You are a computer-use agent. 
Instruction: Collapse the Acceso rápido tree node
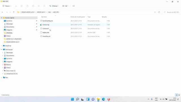coord(1,18)
